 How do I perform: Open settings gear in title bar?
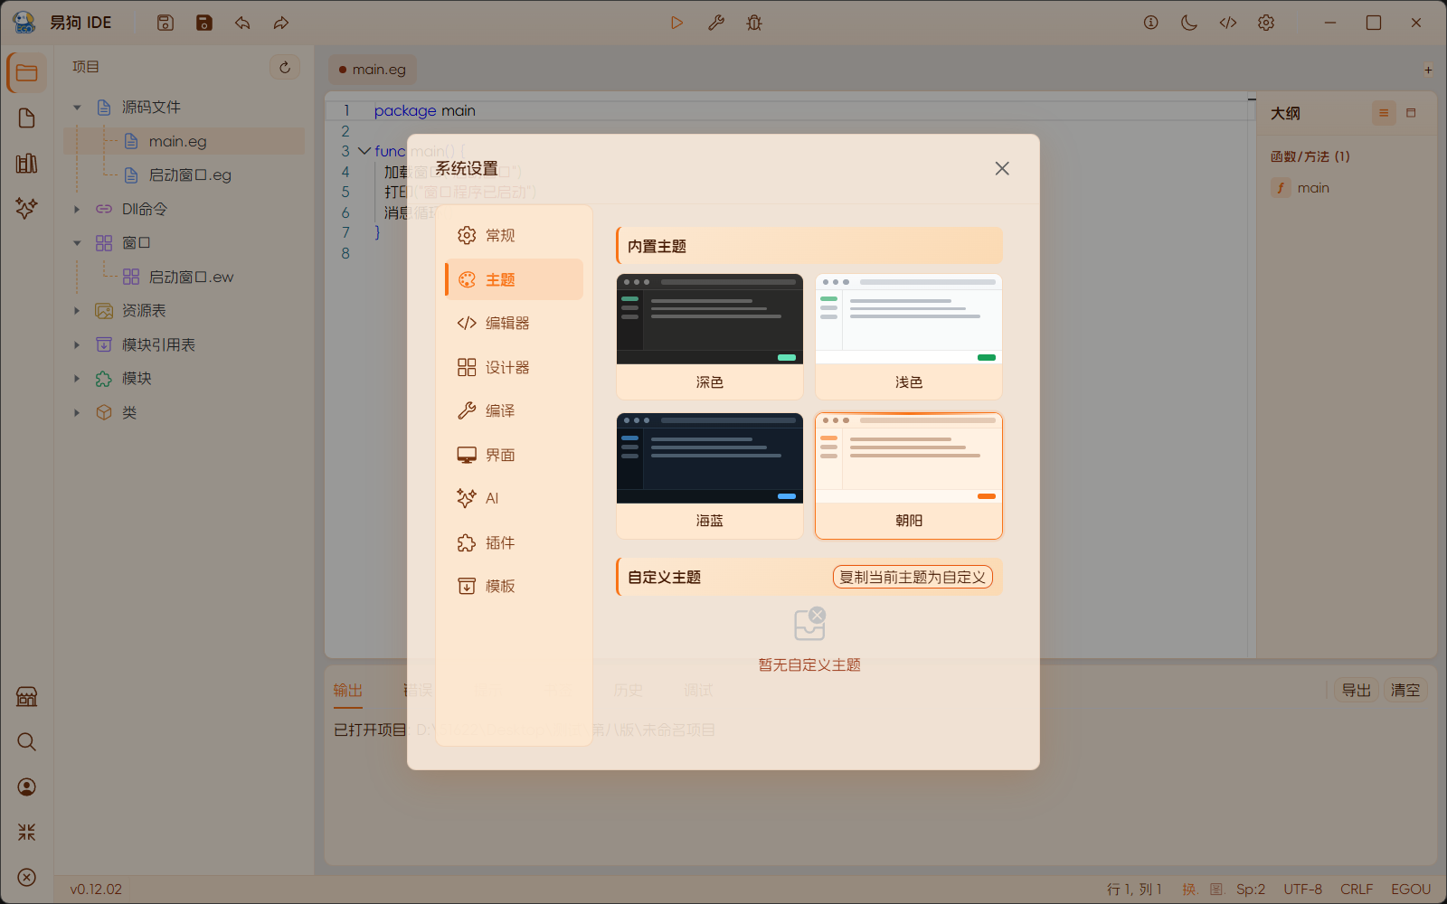[1266, 23]
